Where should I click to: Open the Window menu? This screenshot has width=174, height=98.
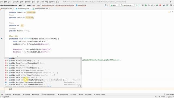tap(52, 2)
